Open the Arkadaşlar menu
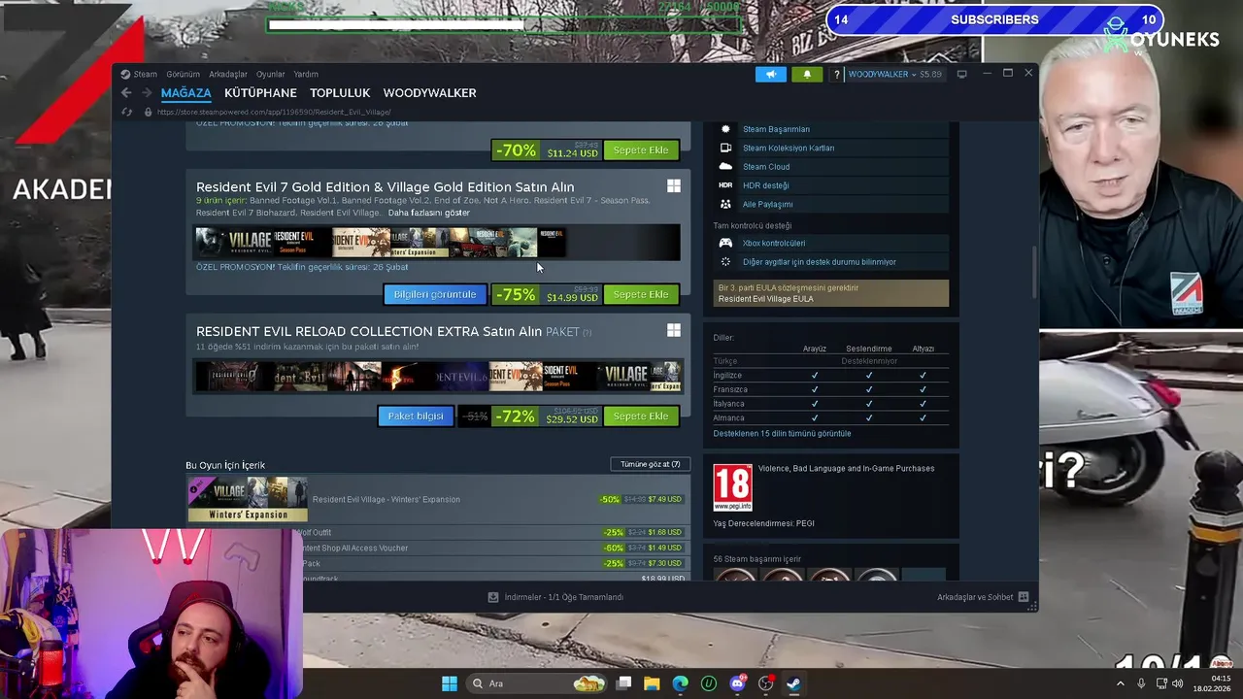The image size is (1243, 699). [228, 74]
